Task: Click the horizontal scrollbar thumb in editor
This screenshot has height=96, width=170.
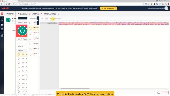Action: click(x=75, y=89)
